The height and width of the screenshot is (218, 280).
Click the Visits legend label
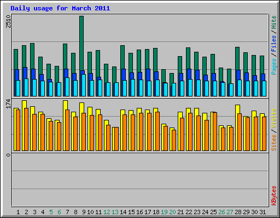[274, 119]
